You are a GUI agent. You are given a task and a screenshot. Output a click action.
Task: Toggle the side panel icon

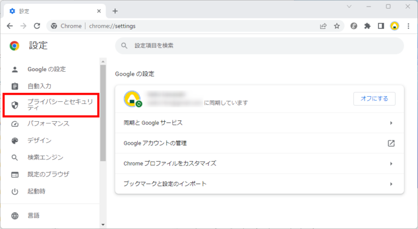381,26
